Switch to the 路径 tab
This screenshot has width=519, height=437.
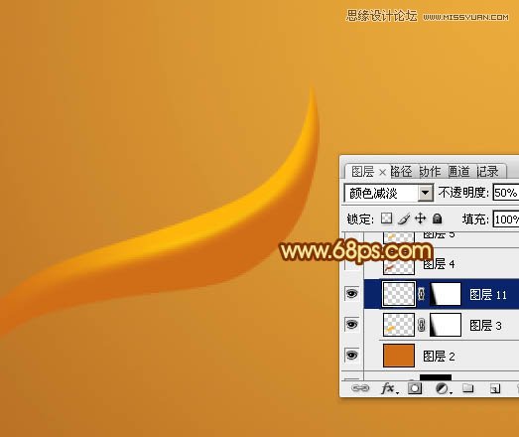[401, 171]
